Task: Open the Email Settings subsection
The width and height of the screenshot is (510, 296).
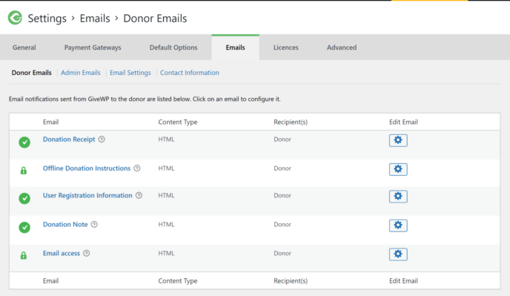Action: point(130,73)
